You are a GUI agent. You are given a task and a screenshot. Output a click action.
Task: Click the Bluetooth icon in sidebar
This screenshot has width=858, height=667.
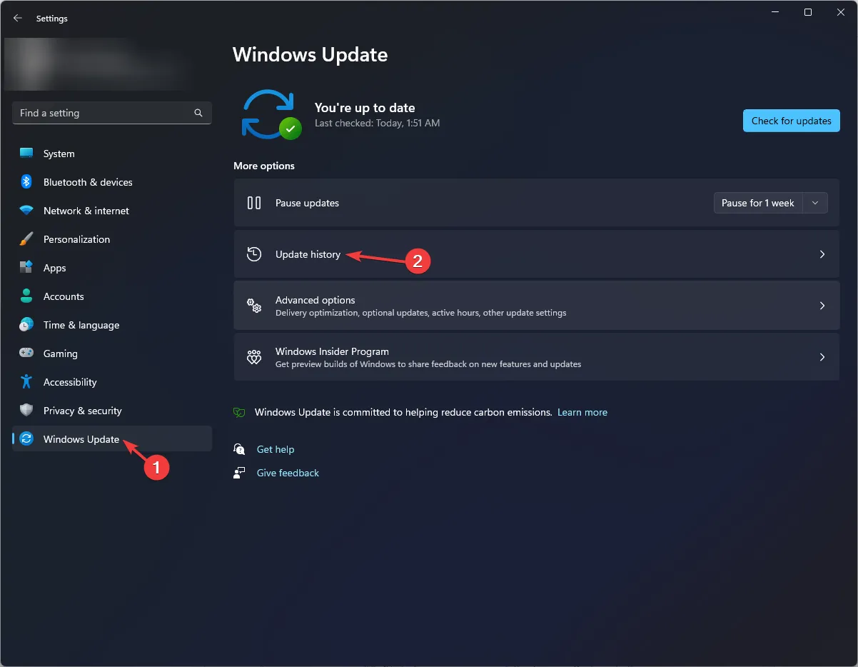[26, 182]
